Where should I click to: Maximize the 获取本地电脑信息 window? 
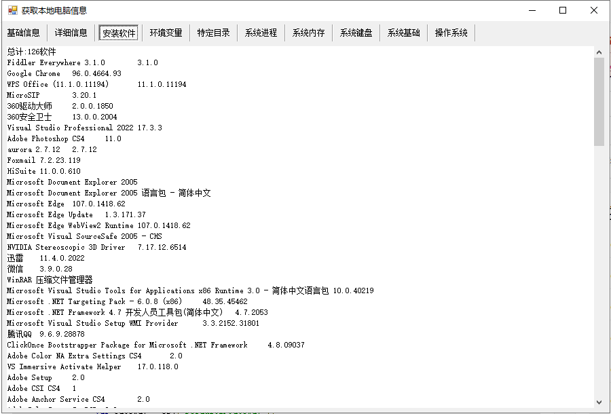pyautogui.click(x=563, y=10)
